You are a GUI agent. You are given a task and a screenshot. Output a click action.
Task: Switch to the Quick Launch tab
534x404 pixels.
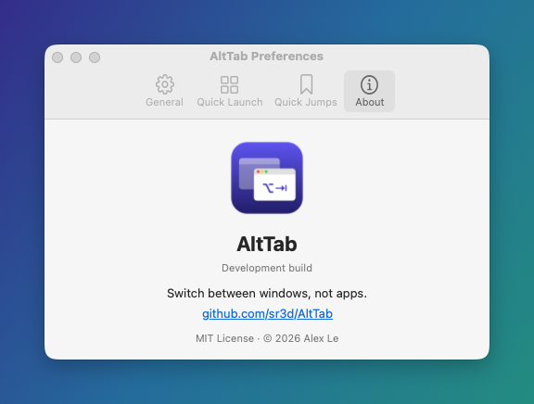coord(230,91)
